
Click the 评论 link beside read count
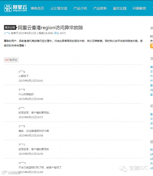click(x=56, y=33)
